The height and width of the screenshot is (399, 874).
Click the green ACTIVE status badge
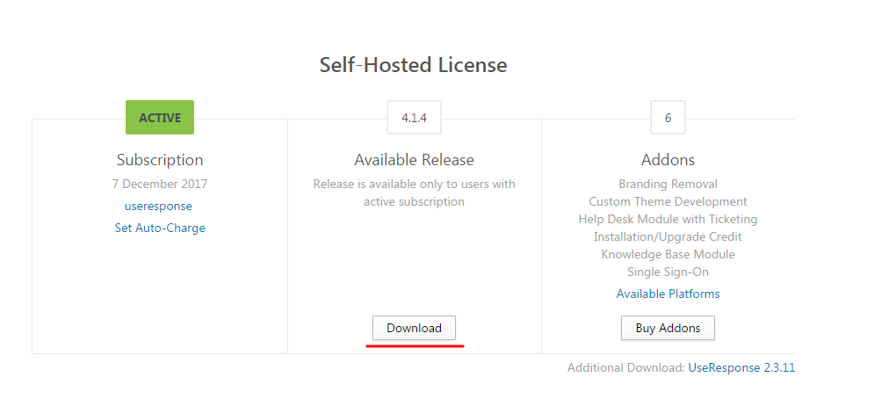(x=160, y=118)
